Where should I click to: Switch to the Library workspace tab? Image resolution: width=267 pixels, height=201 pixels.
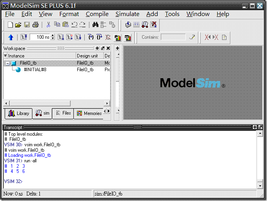pos(18,113)
